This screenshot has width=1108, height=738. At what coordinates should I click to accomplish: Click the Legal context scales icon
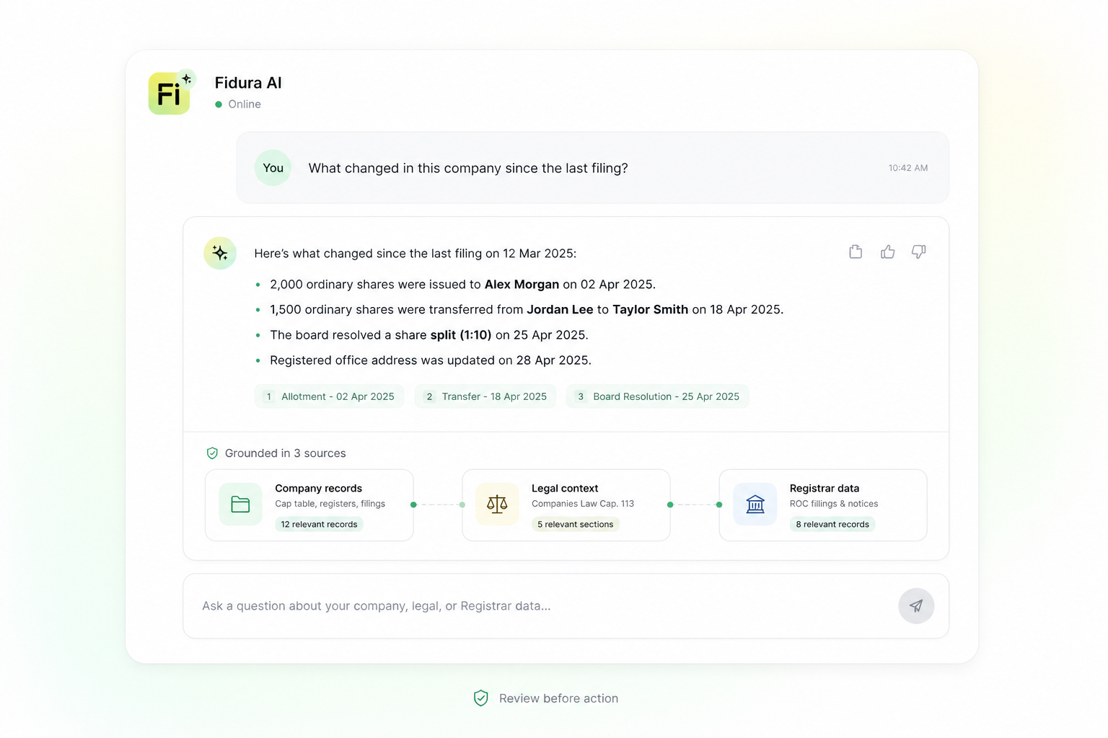497,504
